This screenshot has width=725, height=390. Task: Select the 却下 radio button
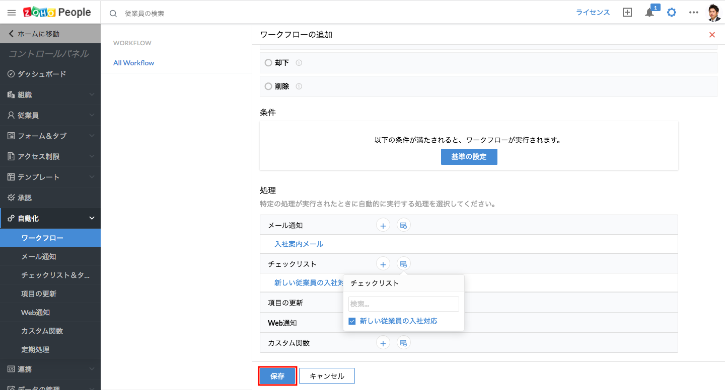click(268, 63)
